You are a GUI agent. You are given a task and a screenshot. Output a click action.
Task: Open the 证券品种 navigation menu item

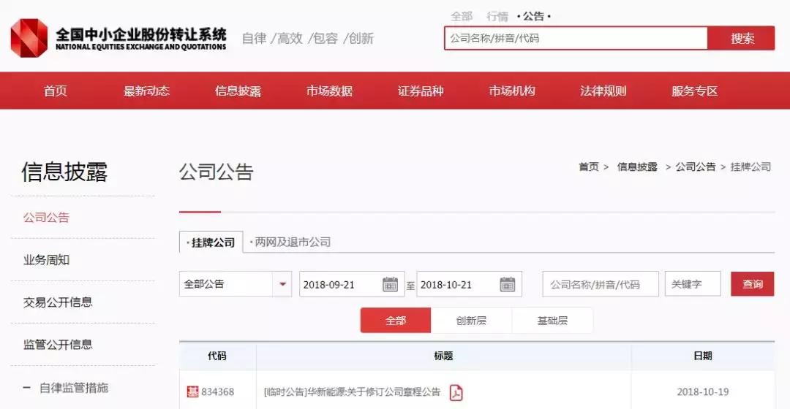421,91
